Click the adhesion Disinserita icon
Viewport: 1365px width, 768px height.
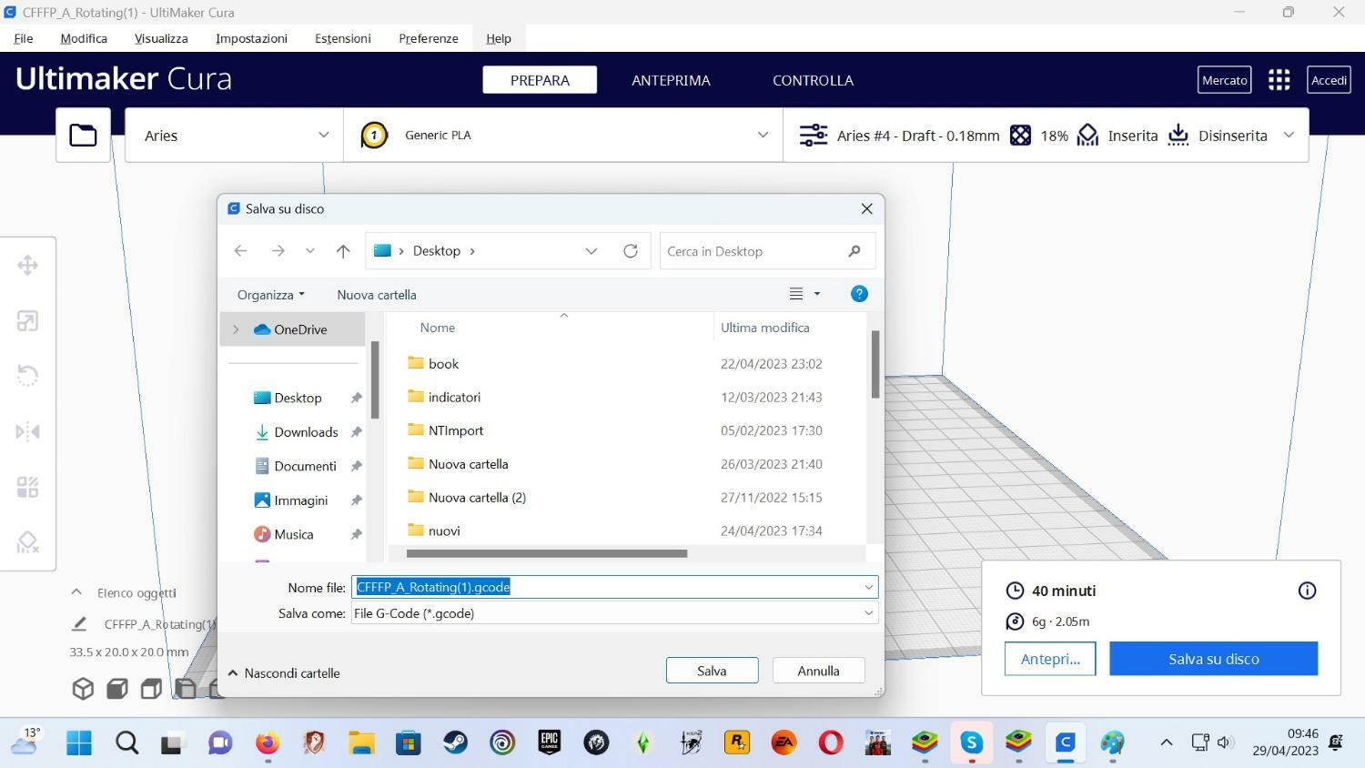(1178, 136)
